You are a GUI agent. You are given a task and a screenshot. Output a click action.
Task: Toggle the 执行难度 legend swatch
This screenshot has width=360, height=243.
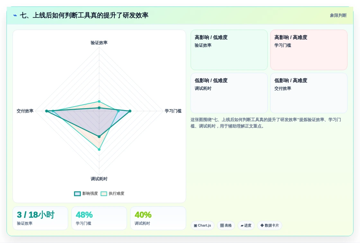(104, 193)
